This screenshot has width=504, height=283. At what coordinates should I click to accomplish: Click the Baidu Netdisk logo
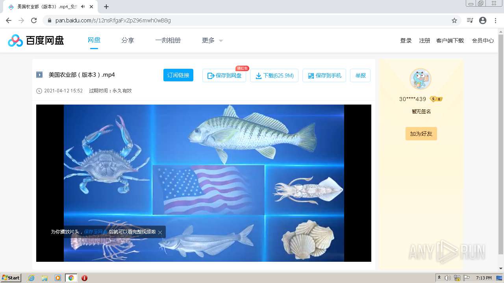(36, 40)
